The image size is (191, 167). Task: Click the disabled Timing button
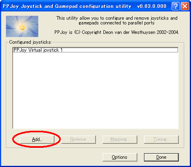161,139
